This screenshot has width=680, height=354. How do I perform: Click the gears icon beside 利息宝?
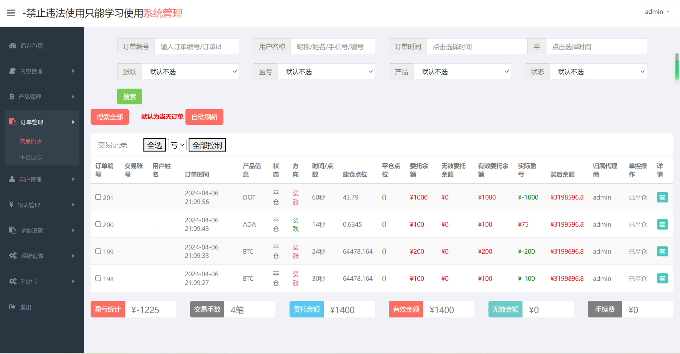[13, 281]
